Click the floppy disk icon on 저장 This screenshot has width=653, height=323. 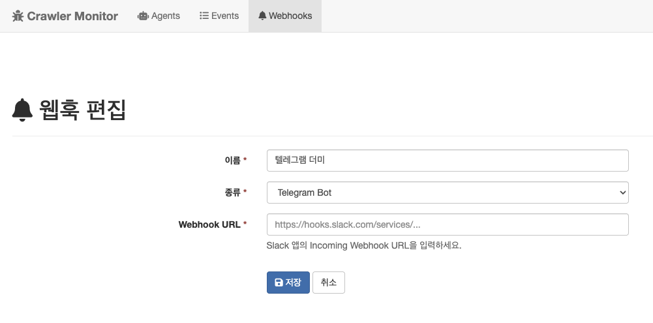279,283
